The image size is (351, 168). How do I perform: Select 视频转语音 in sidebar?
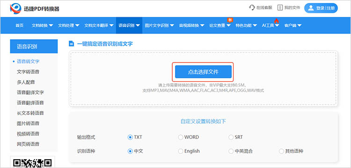(28, 134)
